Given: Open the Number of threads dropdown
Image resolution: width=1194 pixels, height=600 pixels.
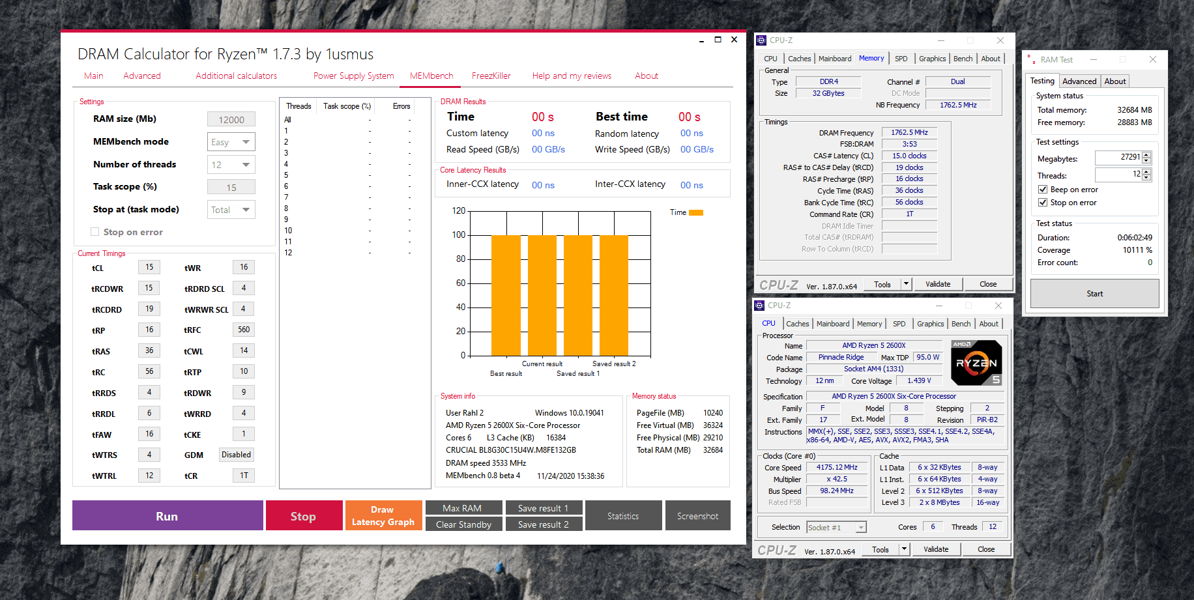Looking at the screenshot, I should pos(231,165).
